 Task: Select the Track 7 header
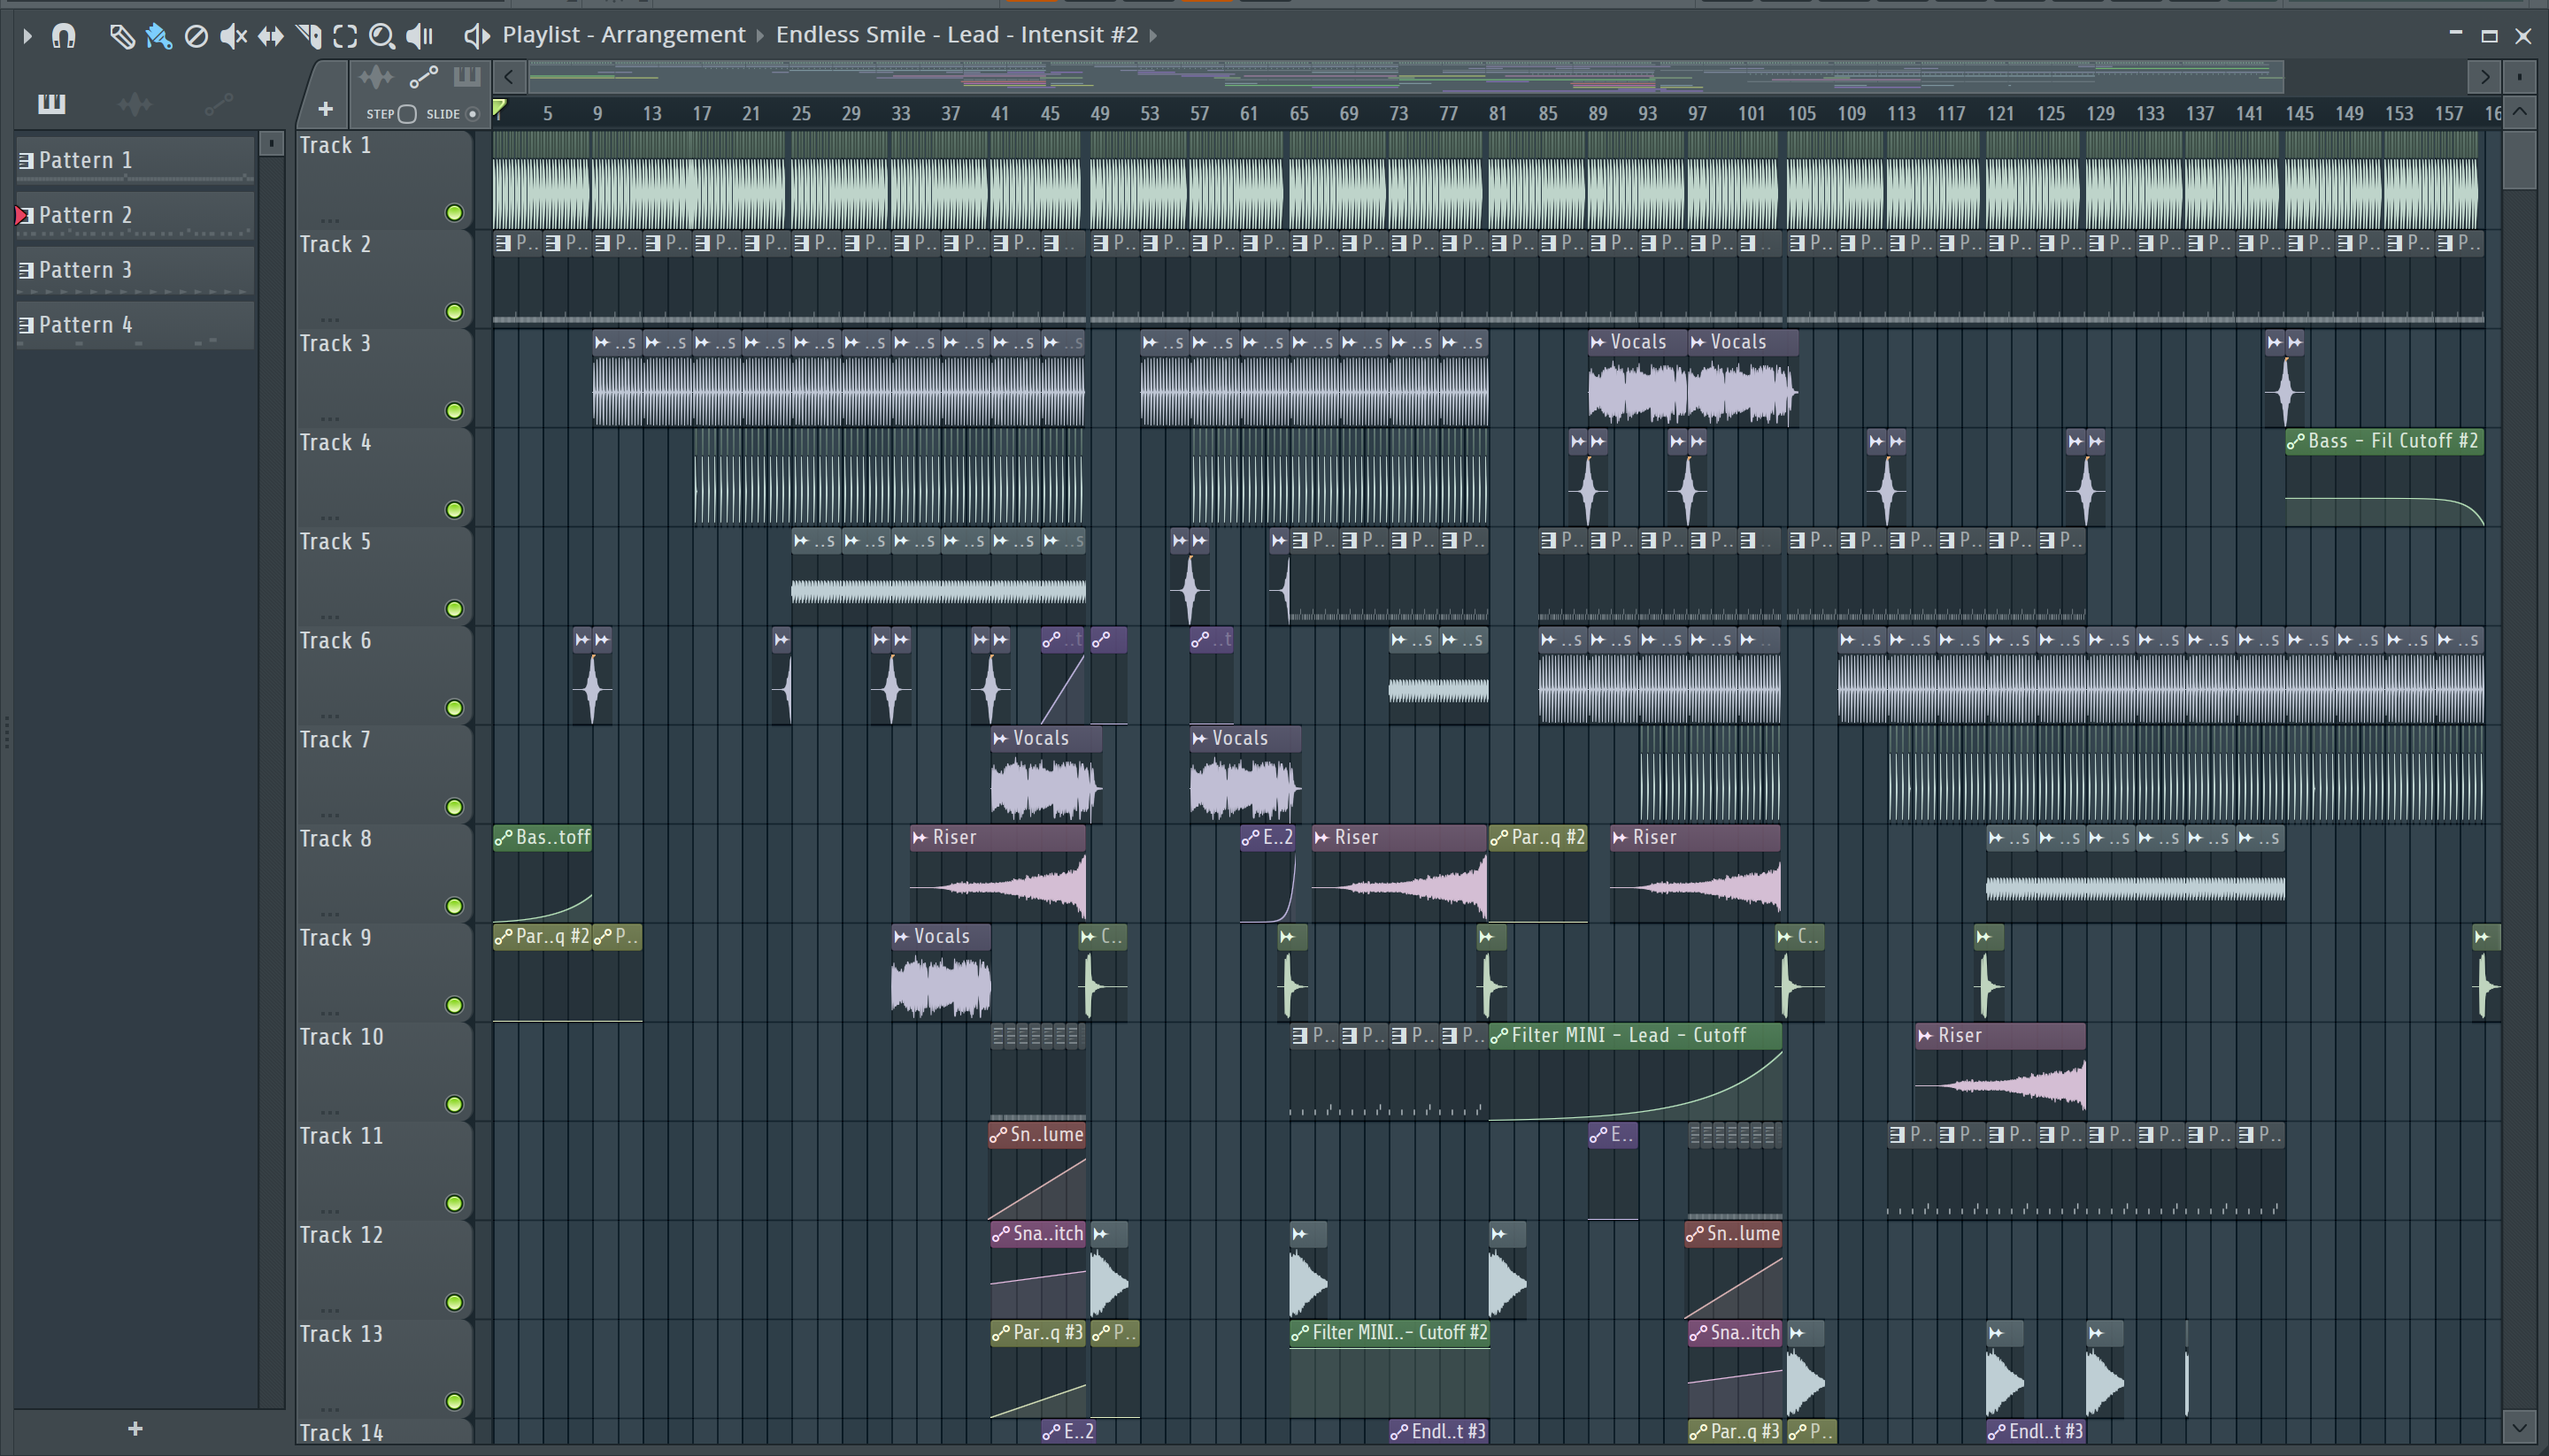point(384,774)
